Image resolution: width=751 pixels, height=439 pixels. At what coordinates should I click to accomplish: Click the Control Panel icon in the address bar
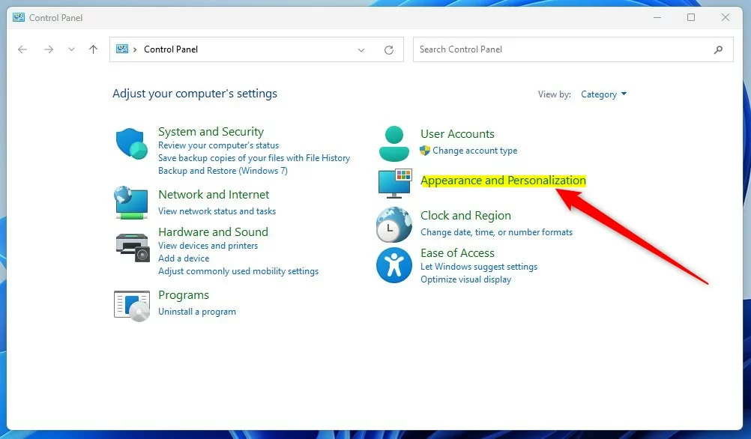[x=123, y=49]
